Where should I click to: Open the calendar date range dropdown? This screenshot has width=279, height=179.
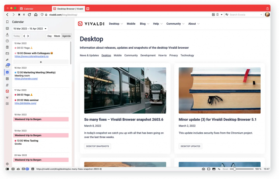coord(30,29)
